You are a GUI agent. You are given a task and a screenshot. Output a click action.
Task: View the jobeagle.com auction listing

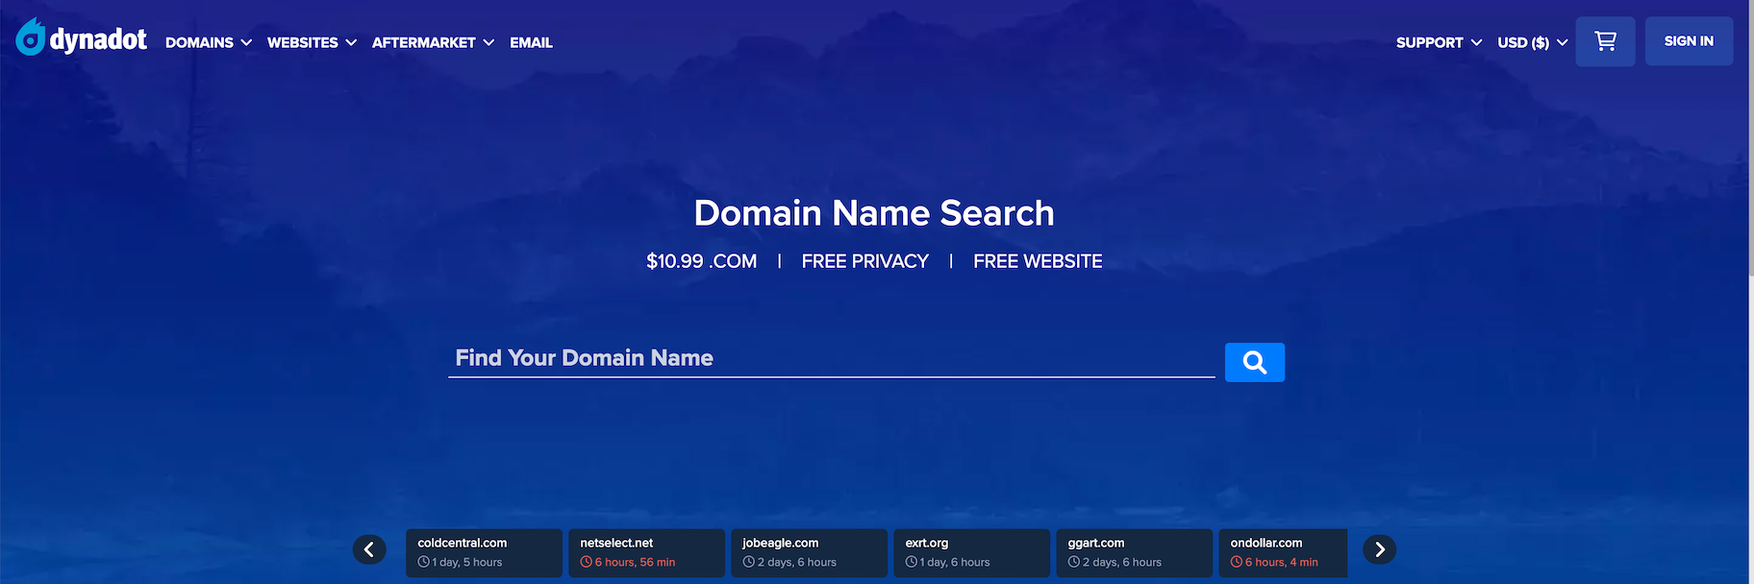(x=809, y=552)
